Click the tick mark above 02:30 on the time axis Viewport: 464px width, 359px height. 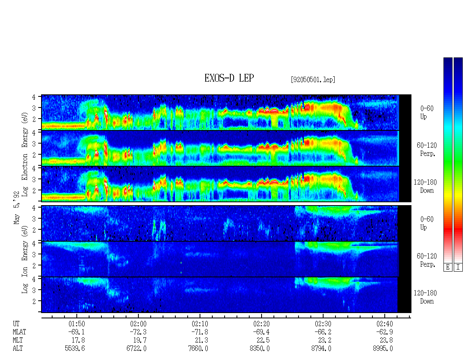(x=323, y=316)
